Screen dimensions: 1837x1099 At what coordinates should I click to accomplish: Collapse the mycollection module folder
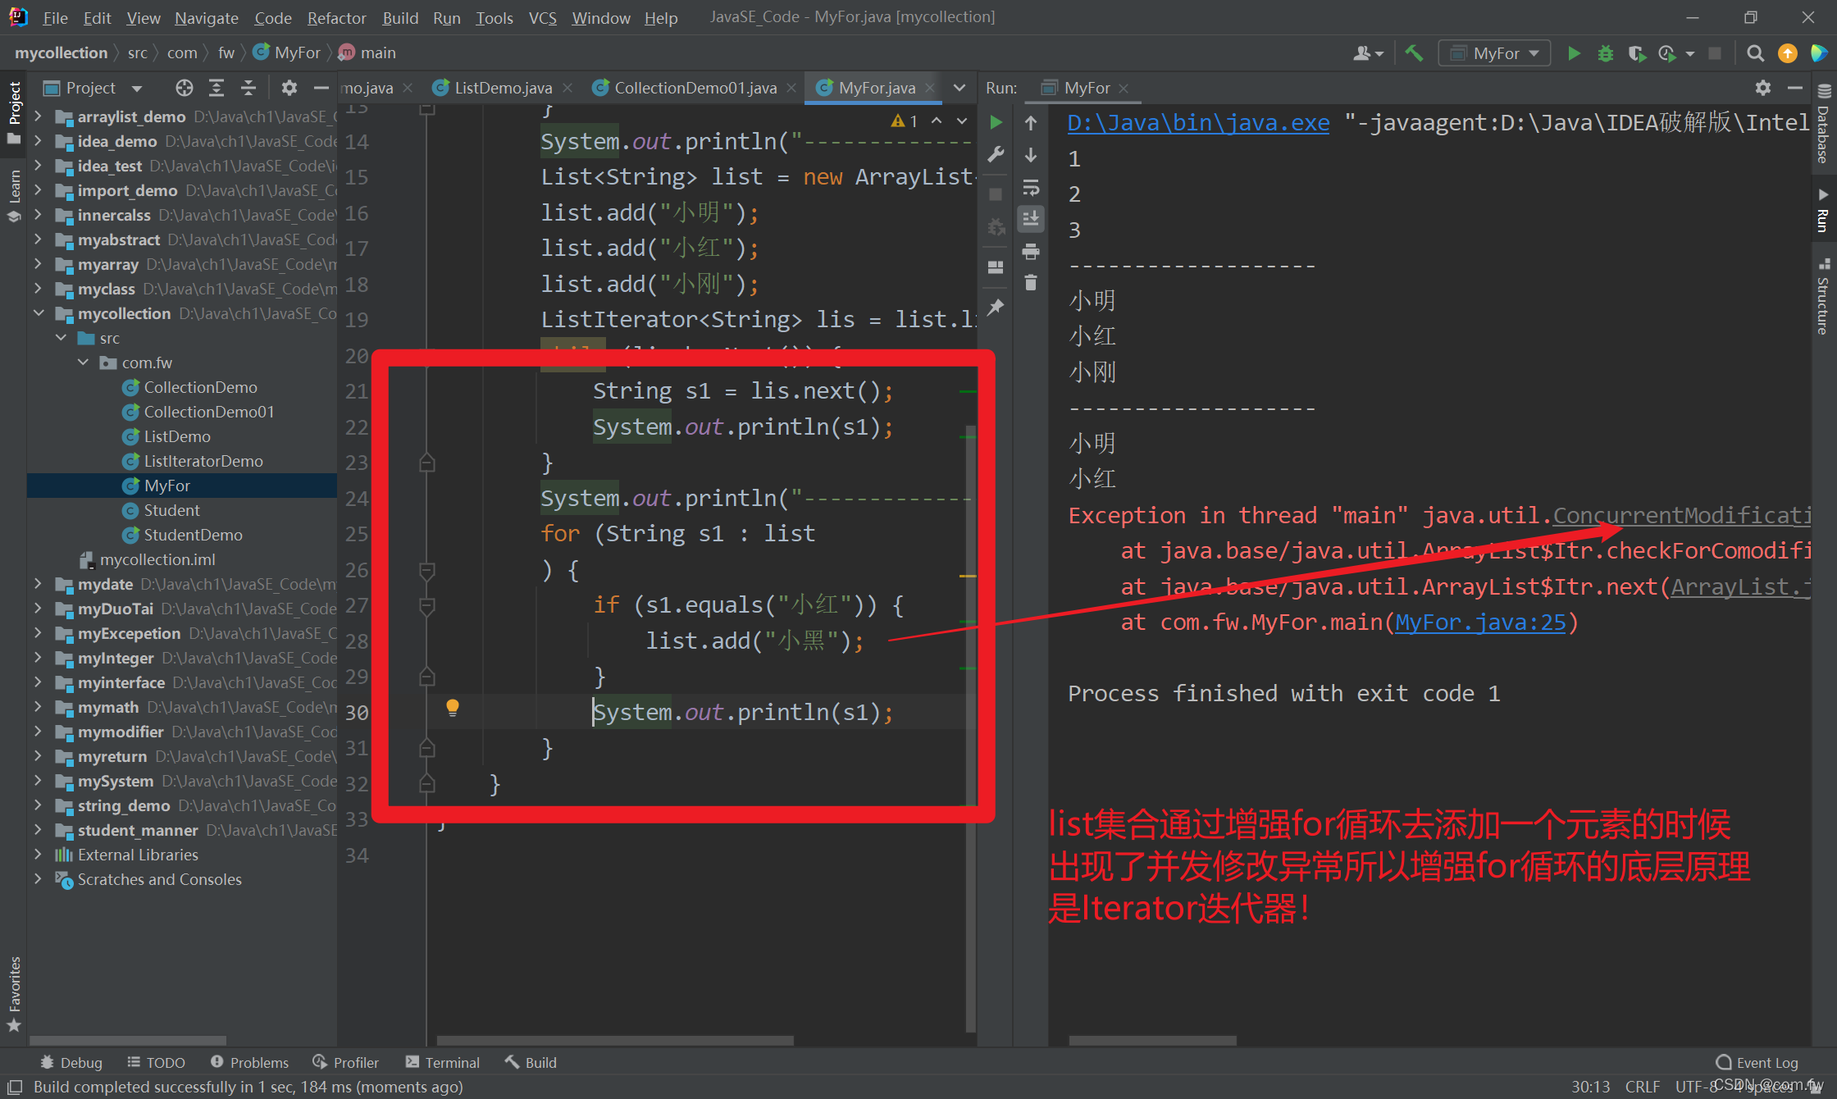pyautogui.click(x=39, y=313)
